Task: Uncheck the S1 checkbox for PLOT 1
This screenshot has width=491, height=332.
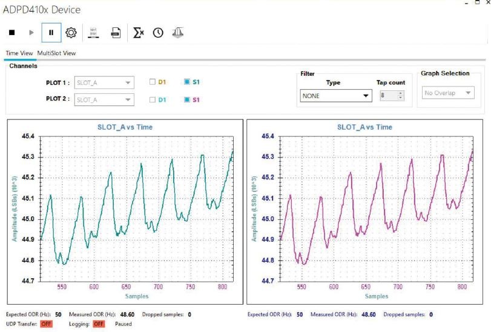Action: tap(187, 82)
